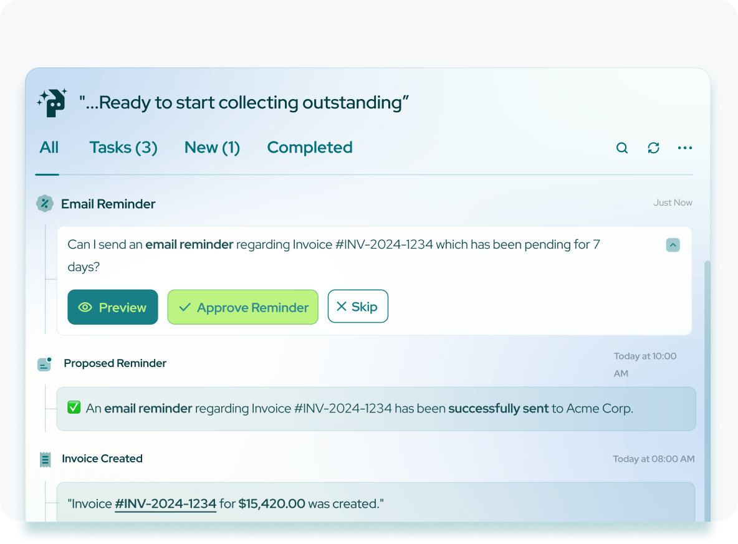Click the Invoice Created receipt icon
Viewport: 738px width, 544px height.
45,459
